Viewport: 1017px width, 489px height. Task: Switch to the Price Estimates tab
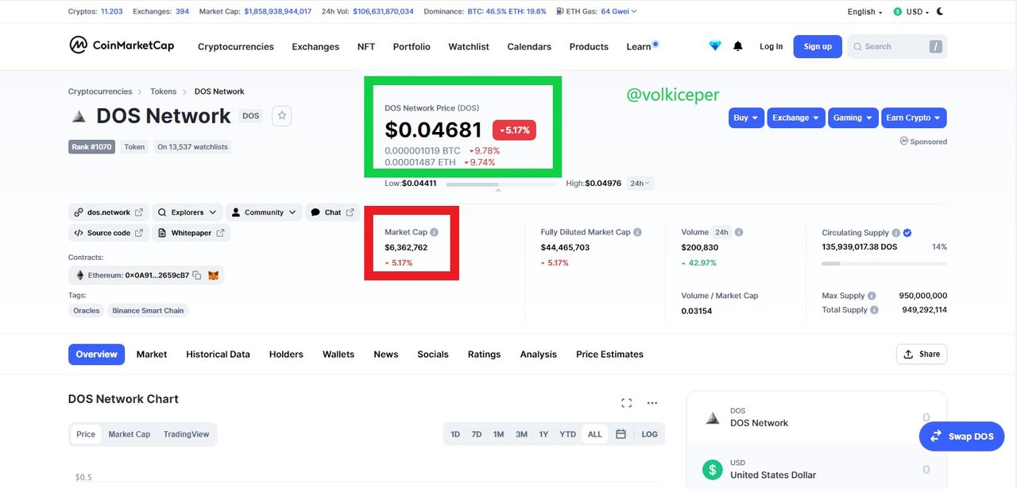click(x=609, y=355)
